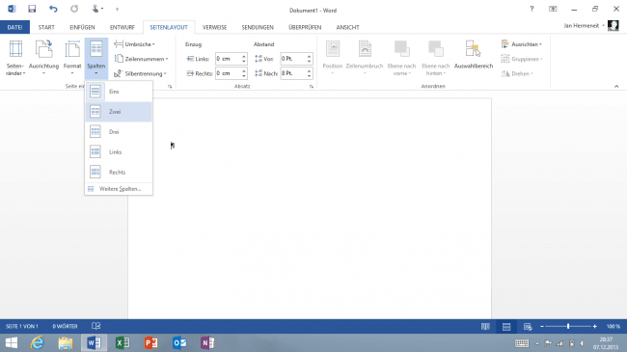The width and height of the screenshot is (627, 352).
Task: Click proofing status icon in status bar
Action: 95,326
